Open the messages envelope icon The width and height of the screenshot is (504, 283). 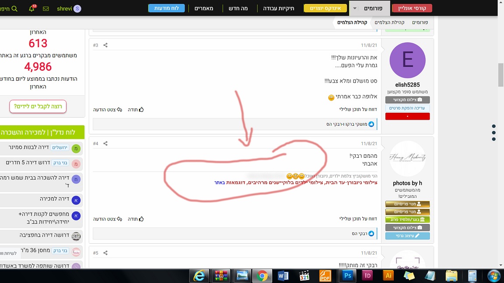click(x=46, y=9)
